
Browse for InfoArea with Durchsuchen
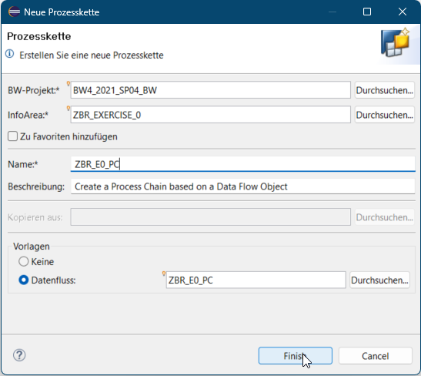pos(385,115)
